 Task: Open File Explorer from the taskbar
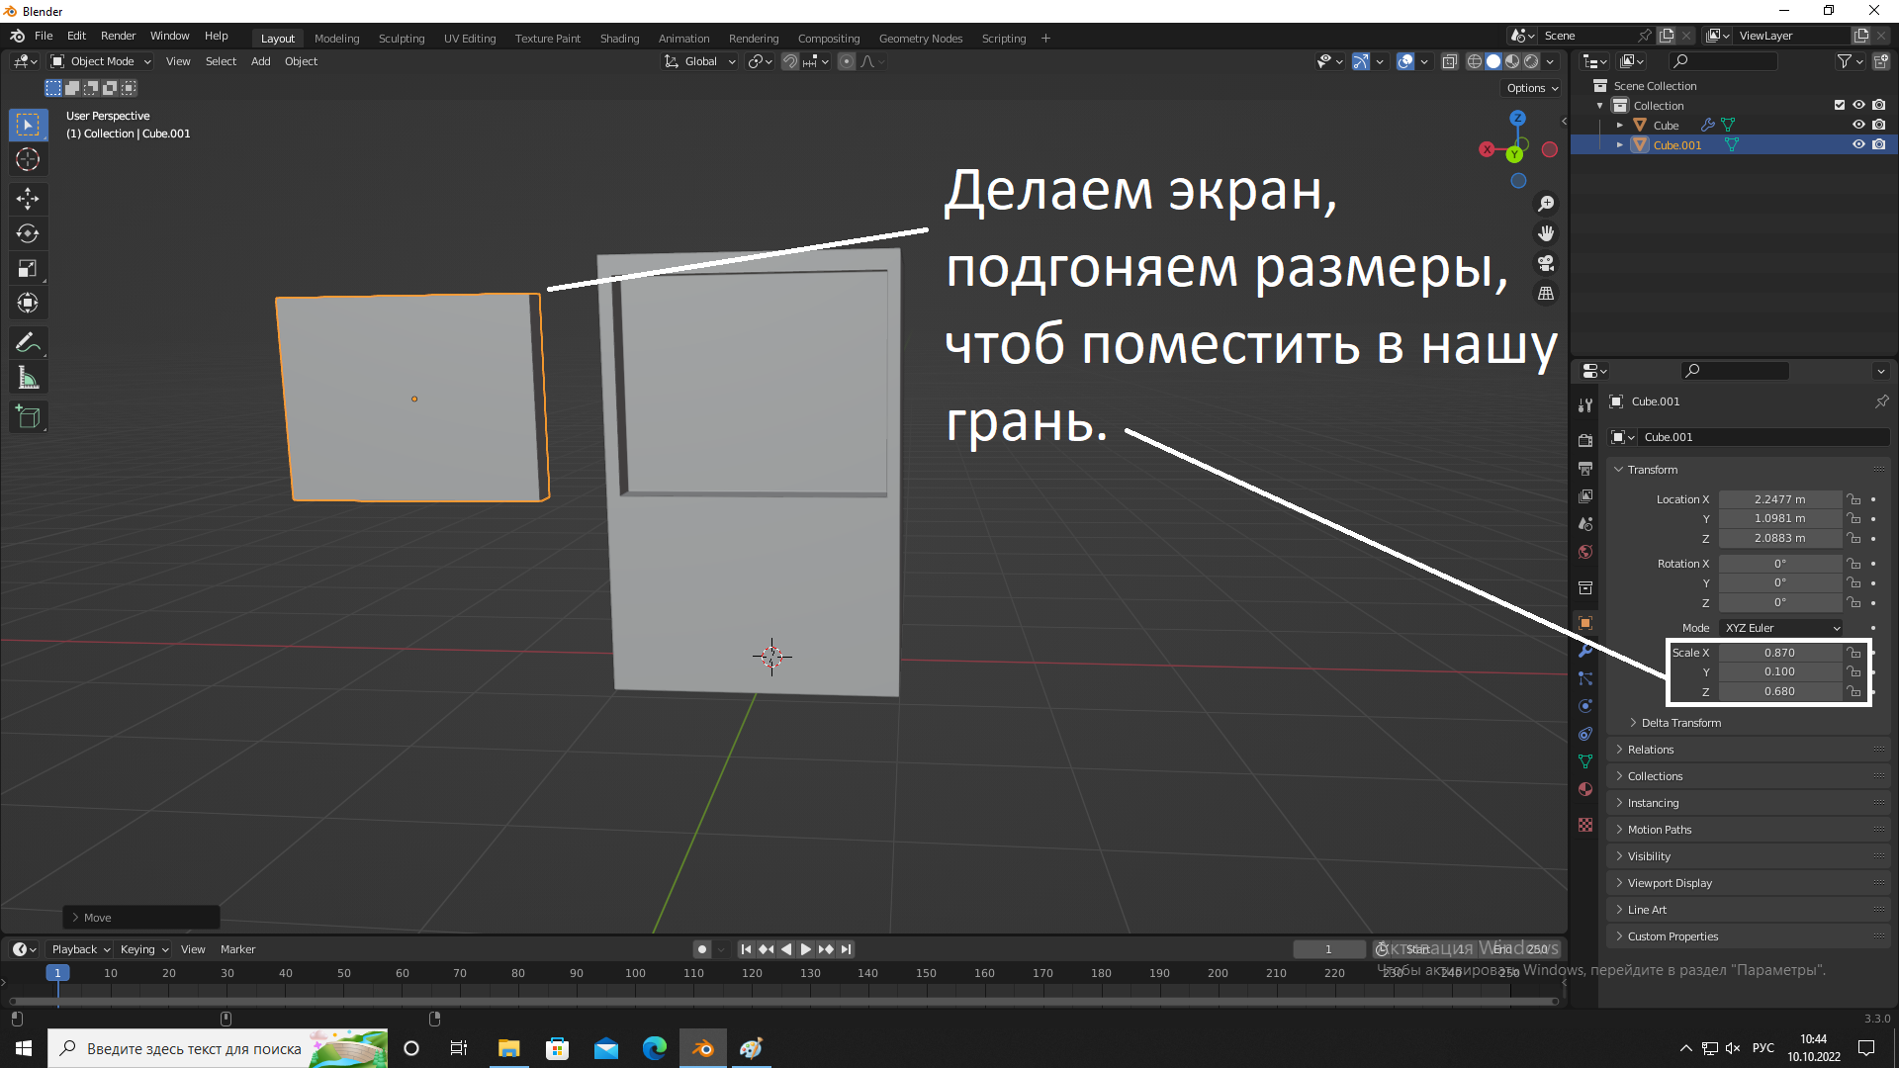(508, 1048)
